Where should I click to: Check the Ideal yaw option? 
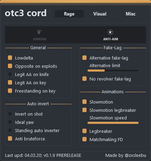pos(10,122)
